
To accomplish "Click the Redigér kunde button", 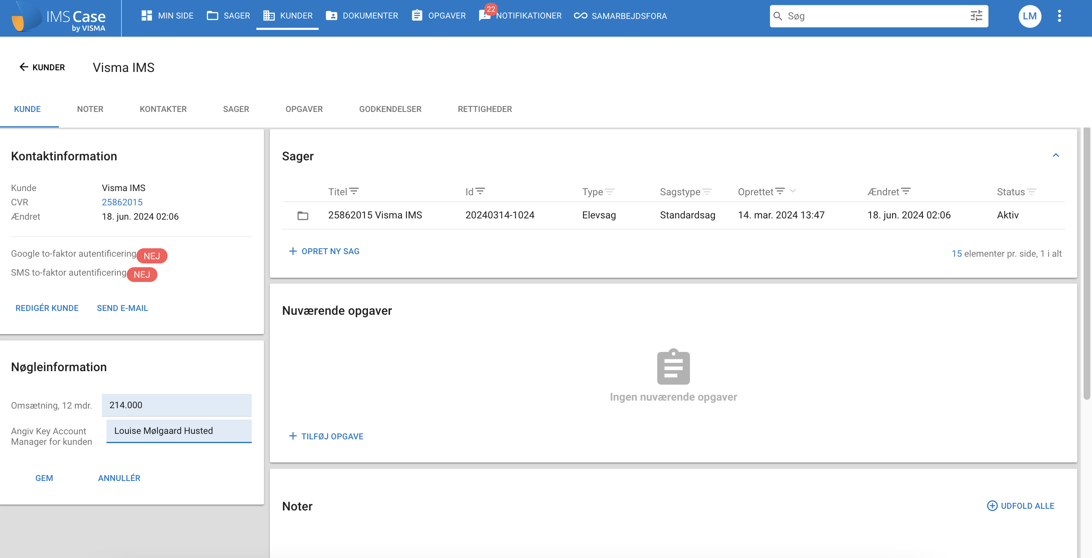I will coord(47,308).
